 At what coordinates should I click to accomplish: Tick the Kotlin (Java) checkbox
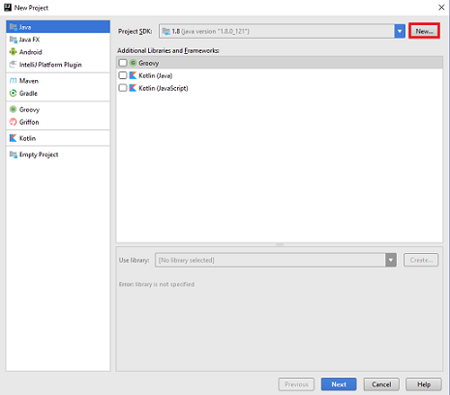click(123, 75)
